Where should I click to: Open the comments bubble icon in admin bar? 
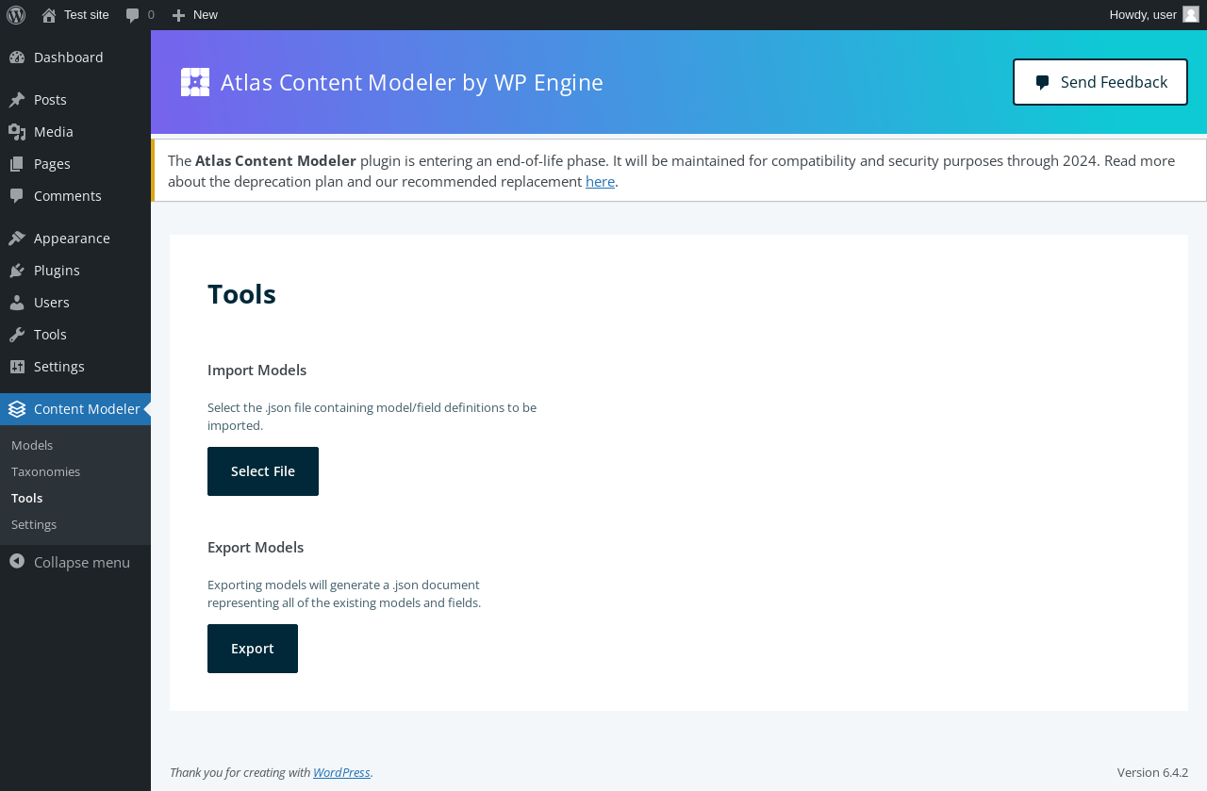pos(133,15)
